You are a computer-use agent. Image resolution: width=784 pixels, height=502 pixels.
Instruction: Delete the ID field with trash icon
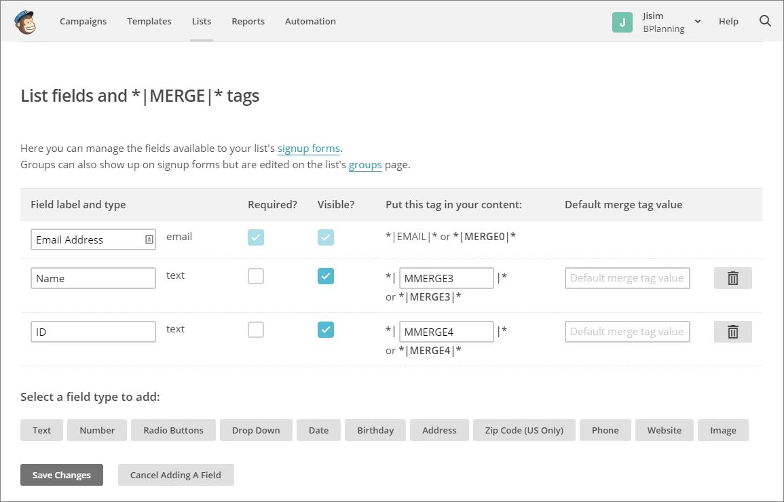pyautogui.click(x=732, y=332)
